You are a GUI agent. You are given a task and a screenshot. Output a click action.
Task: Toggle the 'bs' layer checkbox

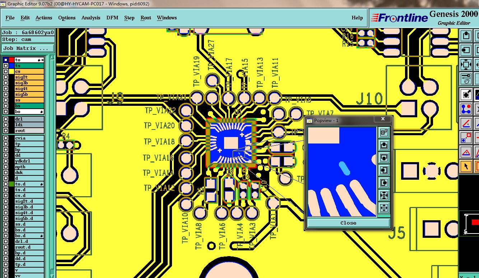pyautogui.click(x=6, y=106)
